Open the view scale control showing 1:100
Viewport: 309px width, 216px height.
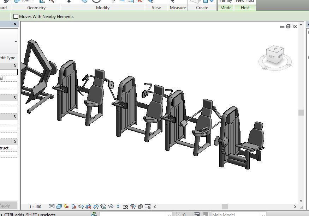[35, 207]
